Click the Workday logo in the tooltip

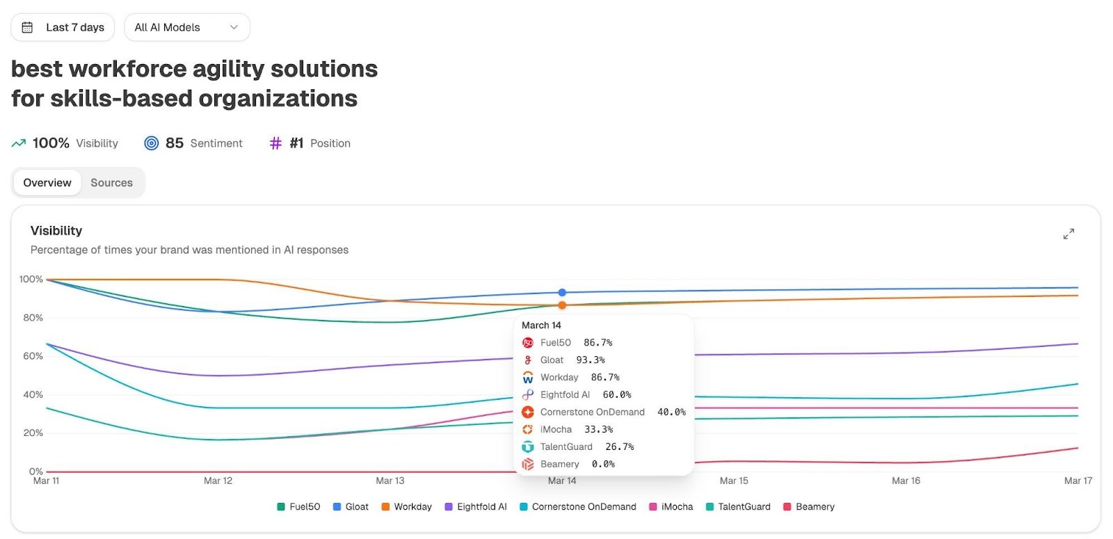pyautogui.click(x=527, y=377)
